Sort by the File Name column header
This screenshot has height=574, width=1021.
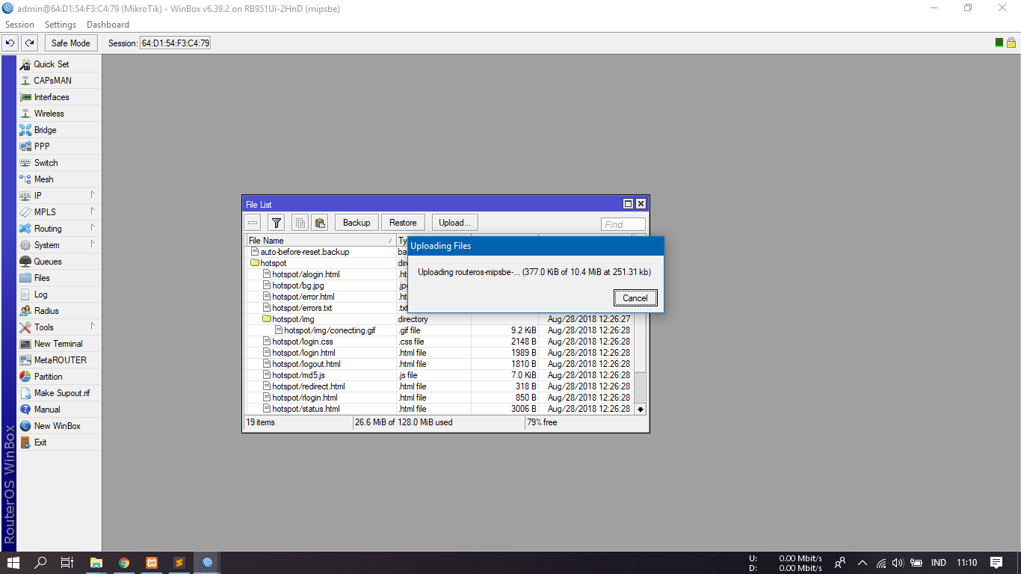321,241
